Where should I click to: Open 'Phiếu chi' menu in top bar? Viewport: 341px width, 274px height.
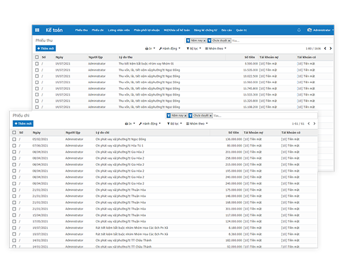click(x=98, y=31)
